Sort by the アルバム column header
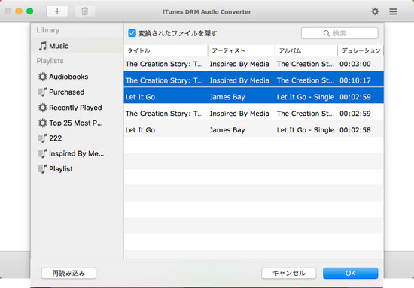 coord(306,50)
